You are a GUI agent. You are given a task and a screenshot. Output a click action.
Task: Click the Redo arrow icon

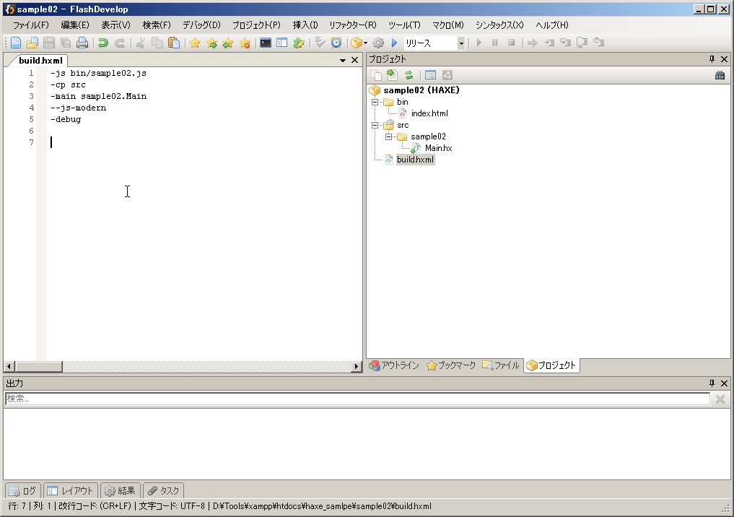coord(120,43)
